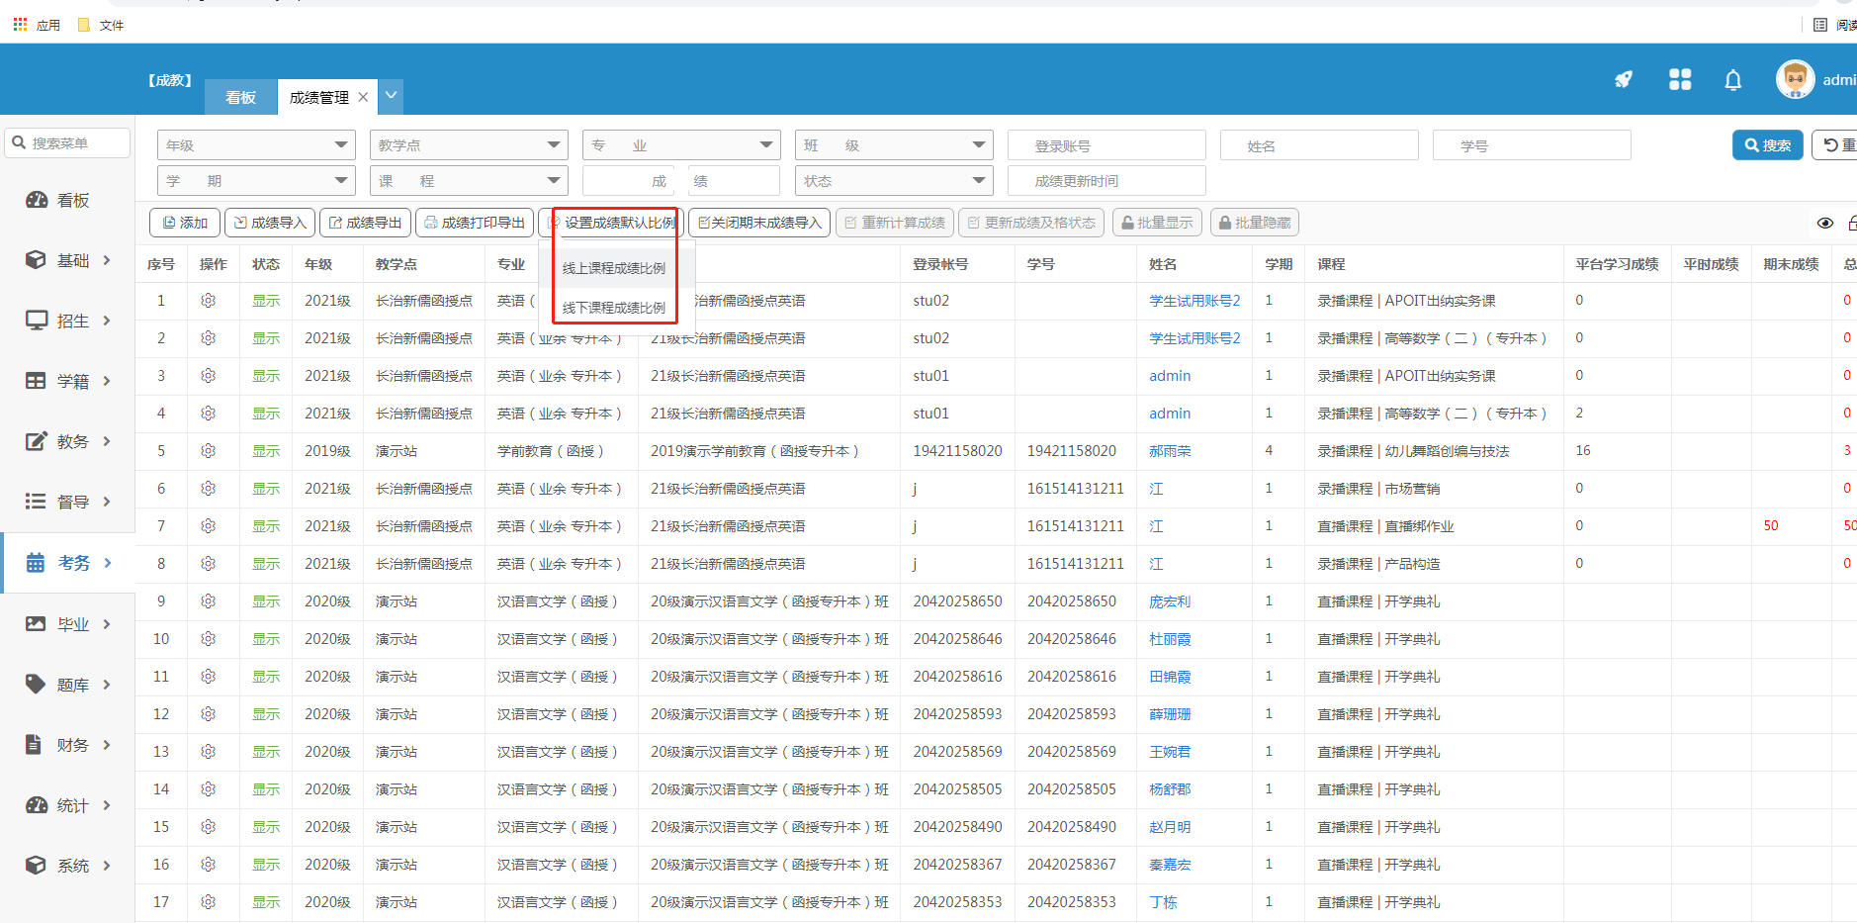Switch to the 看板 tab
Image resolution: width=1857 pixels, height=923 pixels.
click(x=240, y=97)
